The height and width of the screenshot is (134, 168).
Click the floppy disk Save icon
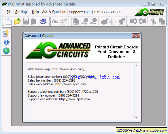(x=26, y=21)
